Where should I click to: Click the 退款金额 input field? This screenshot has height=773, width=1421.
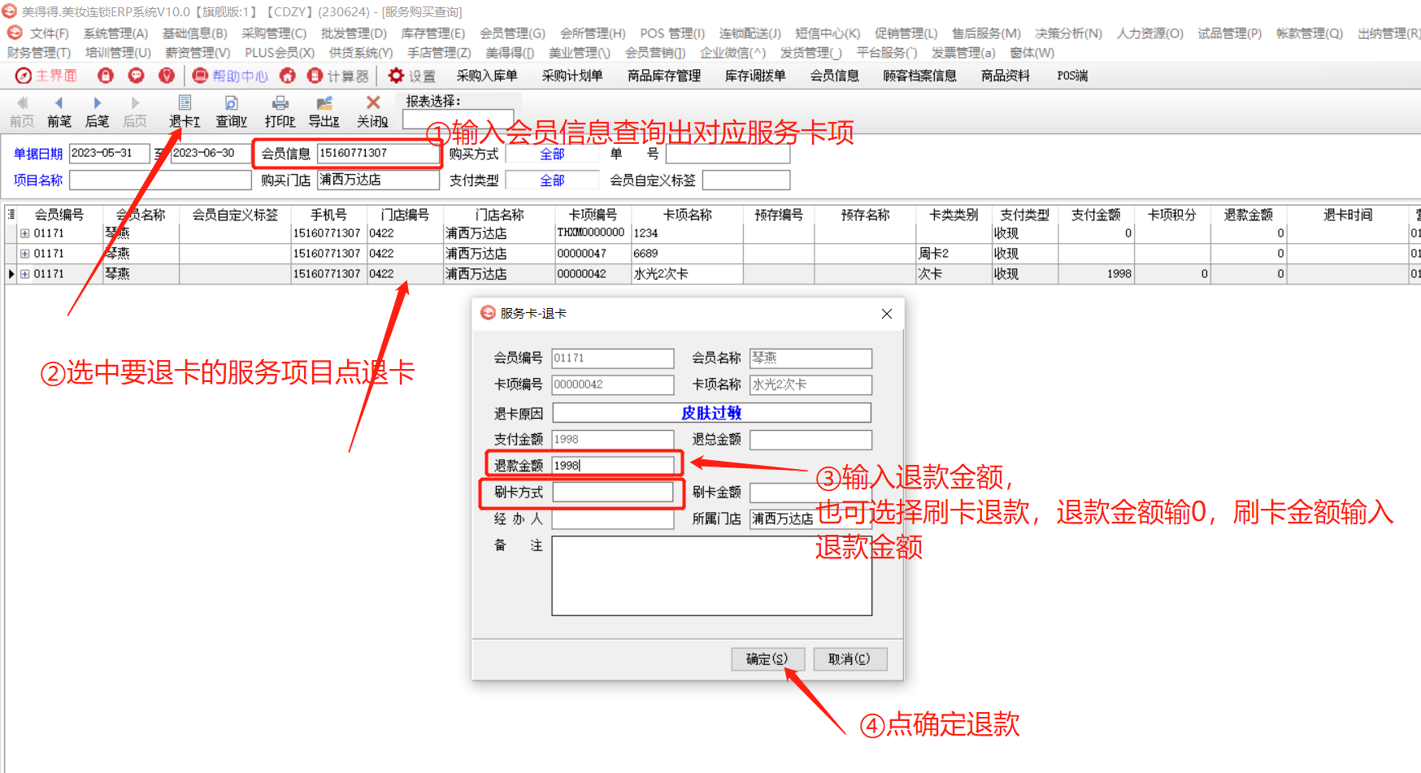pos(613,466)
